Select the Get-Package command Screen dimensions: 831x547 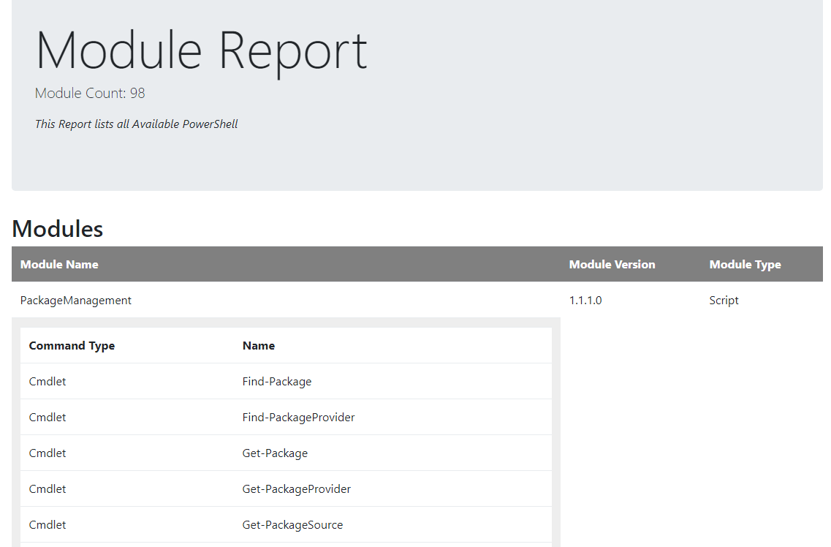[x=275, y=453]
